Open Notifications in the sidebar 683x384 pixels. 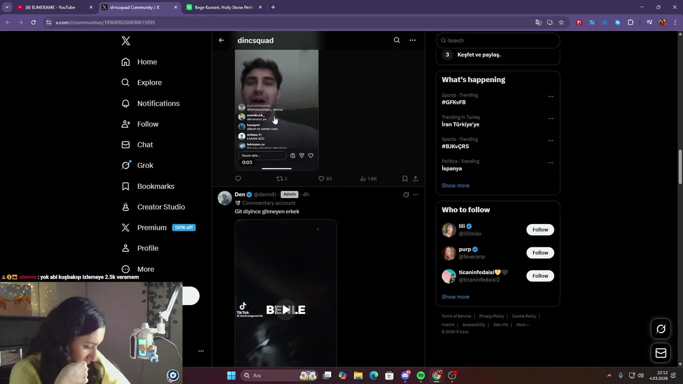(x=150, y=103)
